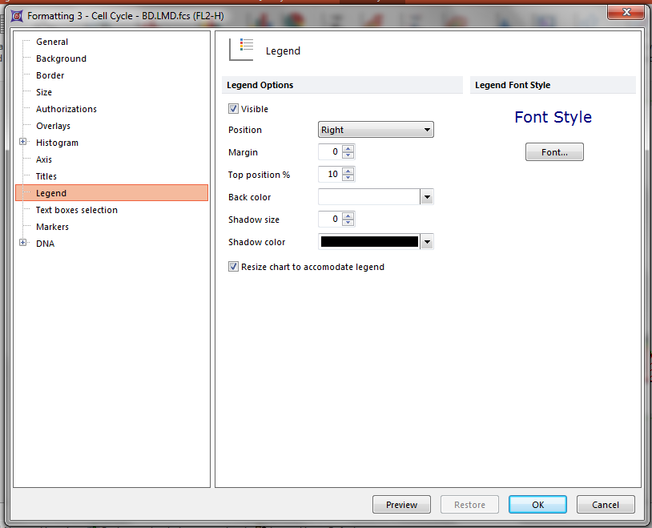Open the Shadow color dropdown arrow
The width and height of the screenshot is (652, 528).
click(x=426, y=242)
